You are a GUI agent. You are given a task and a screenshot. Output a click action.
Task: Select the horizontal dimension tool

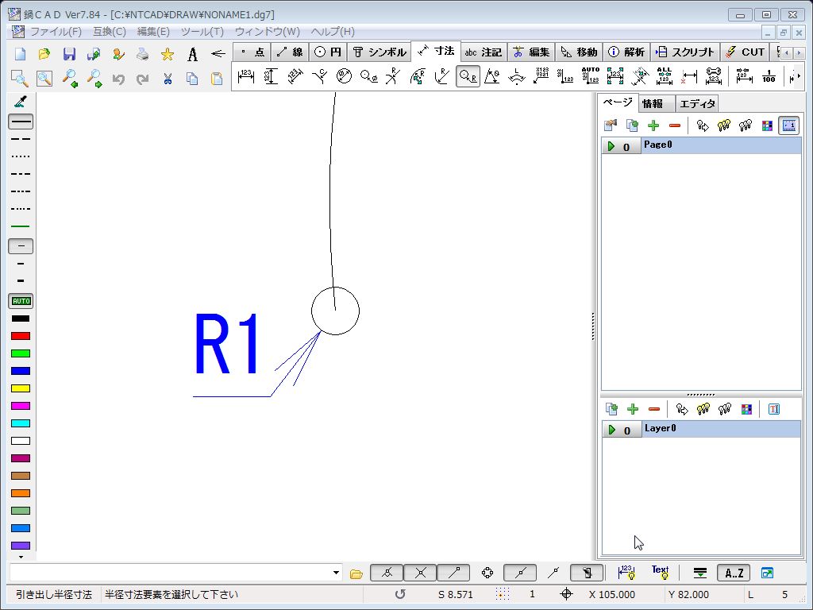pos(246,76)
